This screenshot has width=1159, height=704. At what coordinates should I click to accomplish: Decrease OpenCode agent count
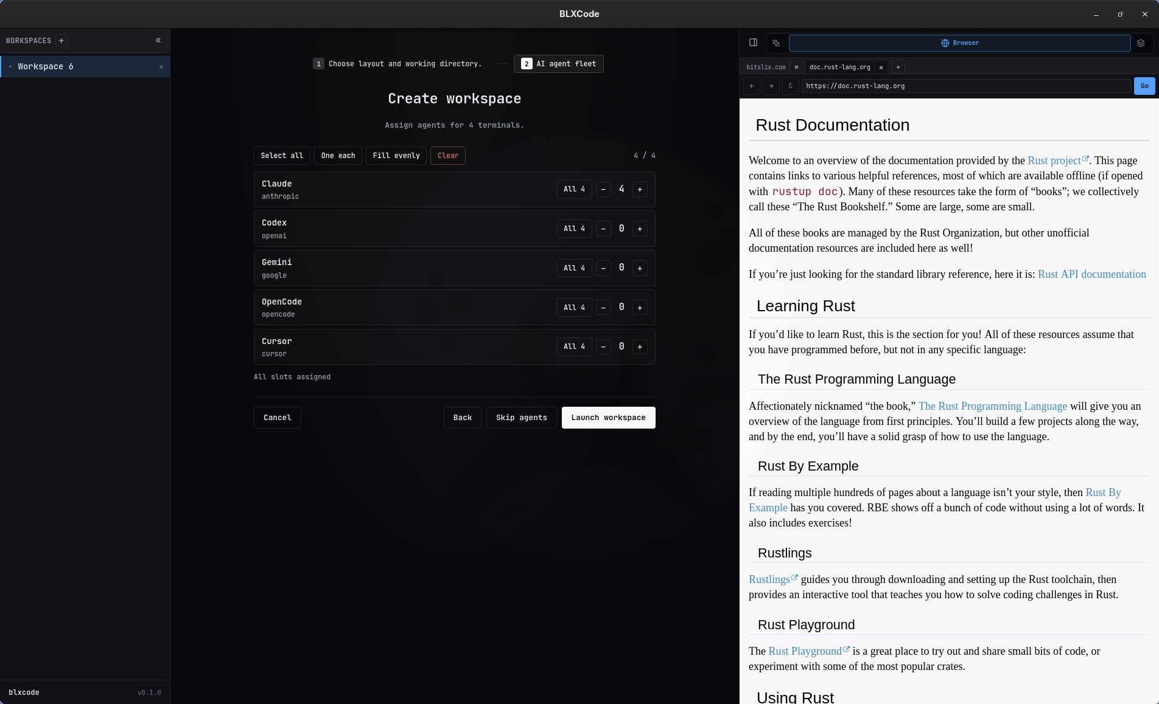click(603, 308)
